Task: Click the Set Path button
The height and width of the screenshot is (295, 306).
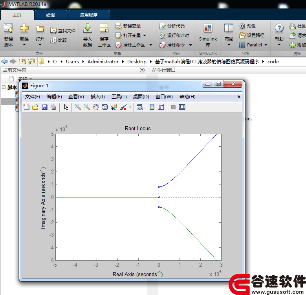Action: [x=252, y=35]
